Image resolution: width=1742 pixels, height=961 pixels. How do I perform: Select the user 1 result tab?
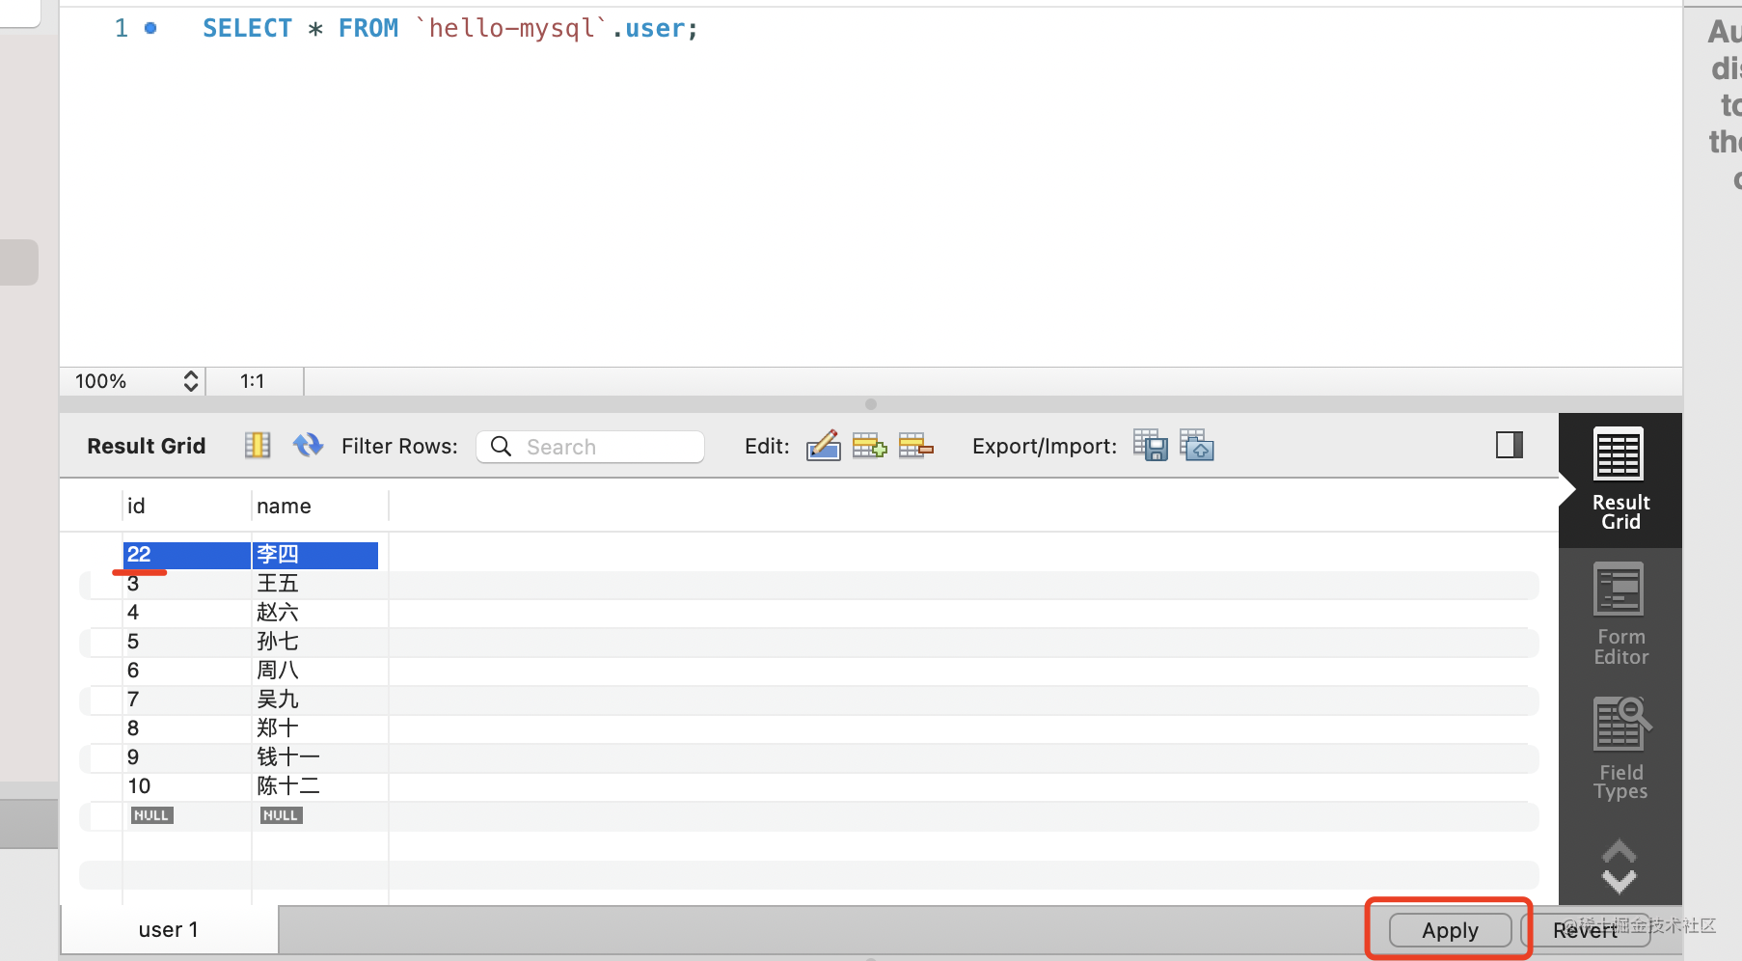click(169, 930)
